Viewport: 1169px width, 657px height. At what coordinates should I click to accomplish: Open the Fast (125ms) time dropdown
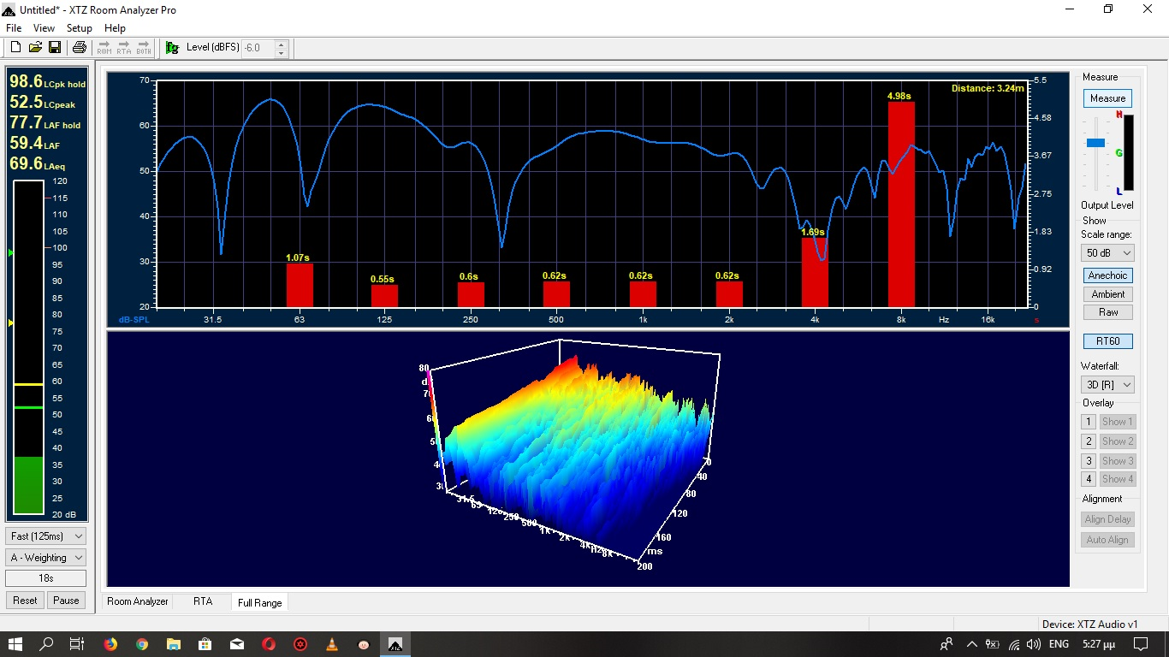pos(46,536)
